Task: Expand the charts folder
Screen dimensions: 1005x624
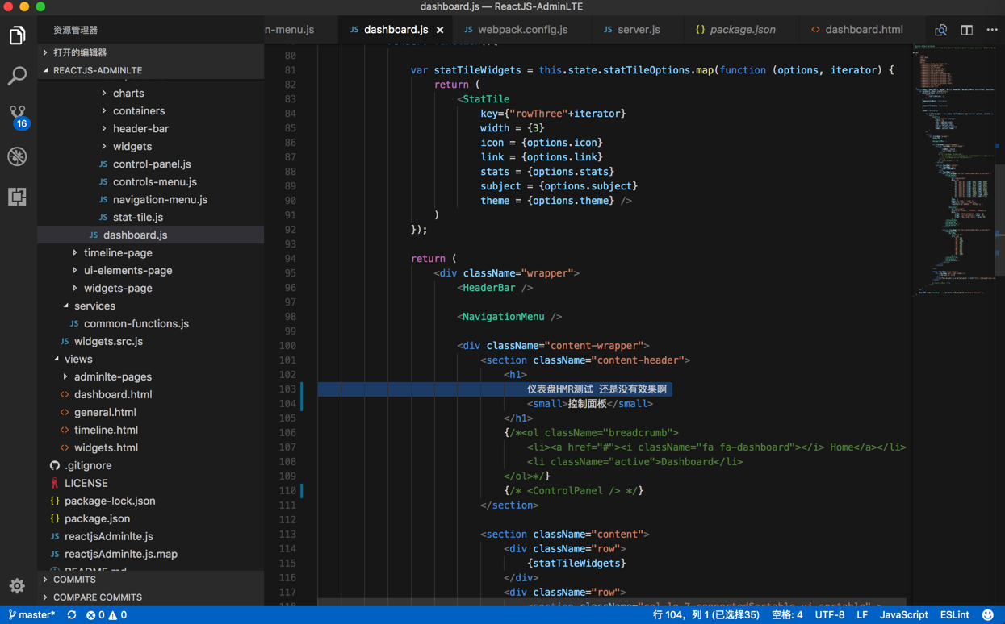Action: 128,94
